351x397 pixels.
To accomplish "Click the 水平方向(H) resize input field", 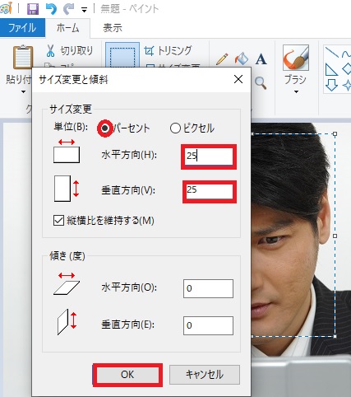I will point(209,156).
